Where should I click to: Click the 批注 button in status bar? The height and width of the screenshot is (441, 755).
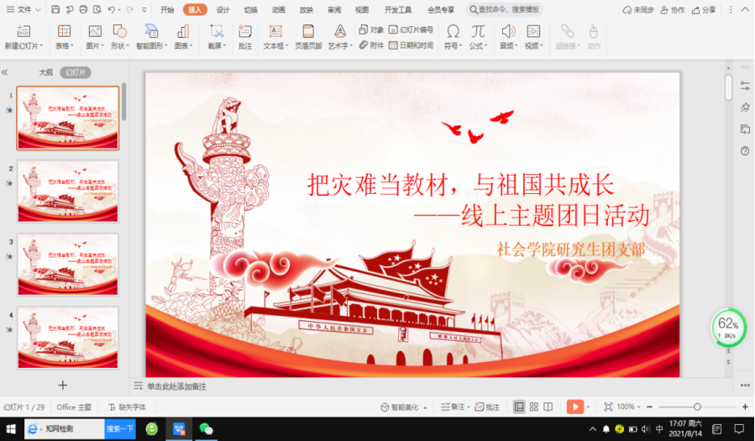(487, 407)
